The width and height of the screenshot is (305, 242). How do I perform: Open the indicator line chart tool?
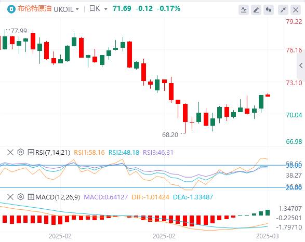point(244,10)
